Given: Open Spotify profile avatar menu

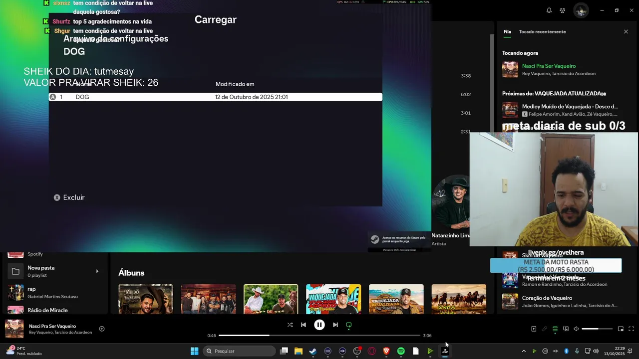Looking at the screenshot, I should 581,10.
